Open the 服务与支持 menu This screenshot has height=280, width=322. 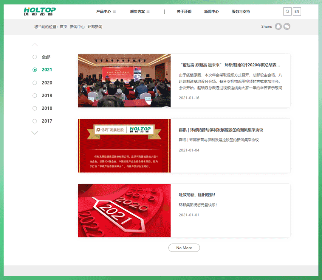241,12
